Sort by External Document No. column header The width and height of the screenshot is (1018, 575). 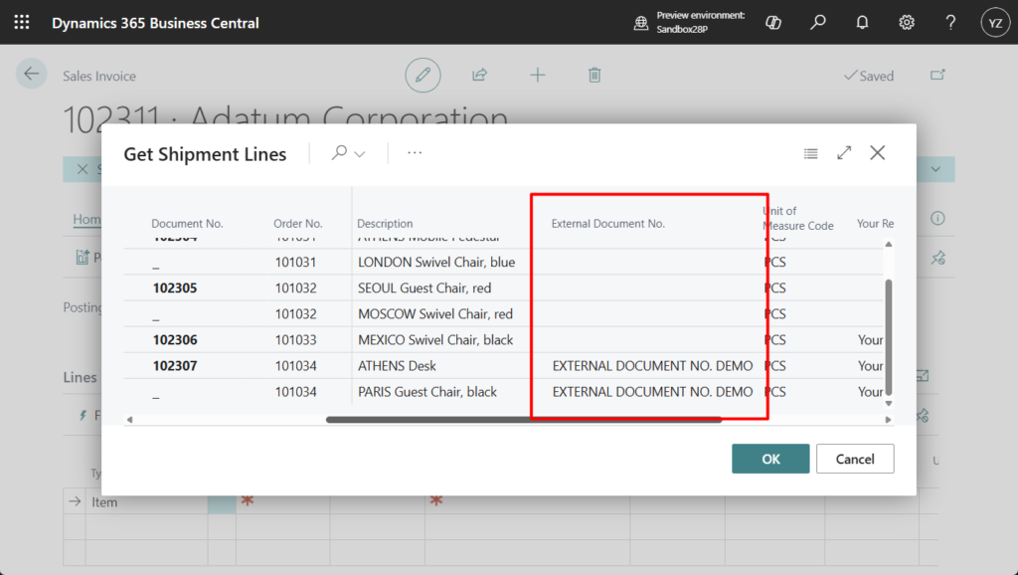pos(607,224)
